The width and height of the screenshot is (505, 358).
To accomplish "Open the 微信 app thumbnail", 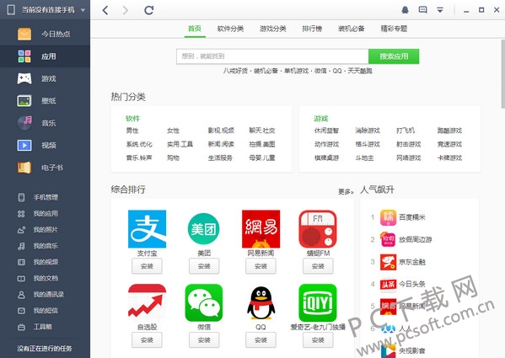I will pos(204,303).
